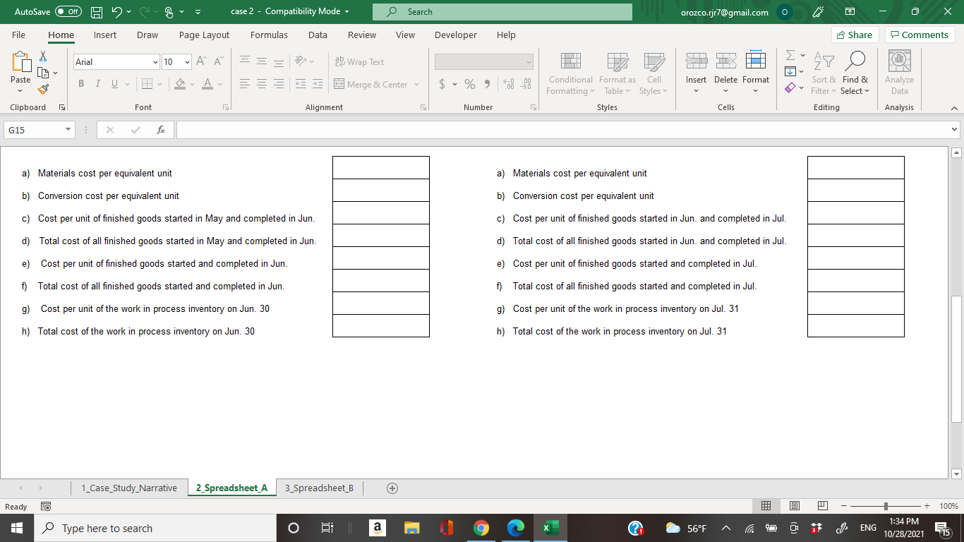
Task: Apply bold formatting from the Font group
Action: [x=80, y=83]
